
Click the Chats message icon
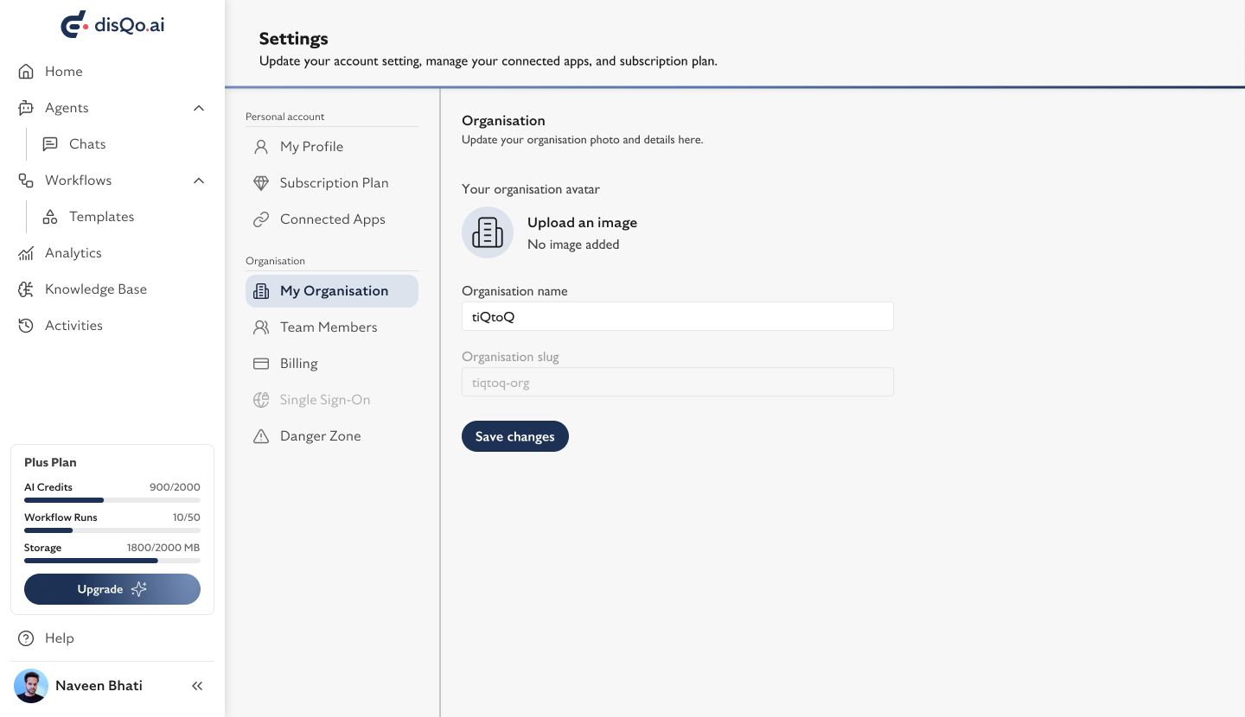pos(50,144)
